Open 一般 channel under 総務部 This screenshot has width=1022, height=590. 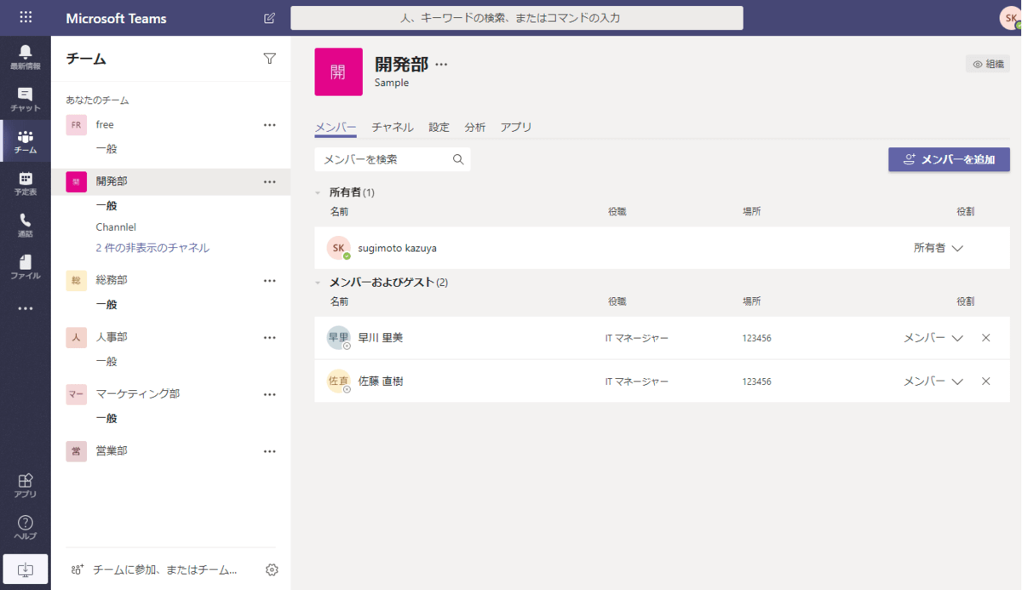(106, 305)
